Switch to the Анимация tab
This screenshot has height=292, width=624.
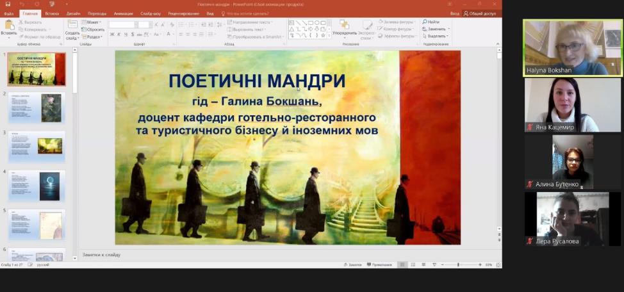click(124, 13)
